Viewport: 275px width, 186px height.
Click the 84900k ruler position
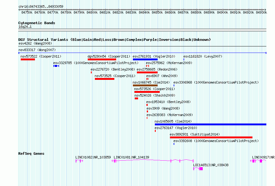[x=222, y=12]
